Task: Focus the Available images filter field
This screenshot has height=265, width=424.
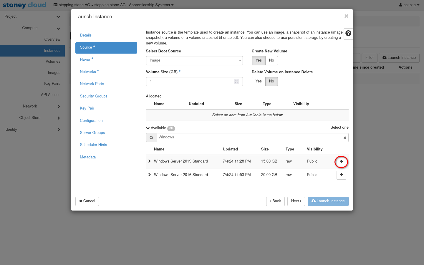Action: point(250,138)
